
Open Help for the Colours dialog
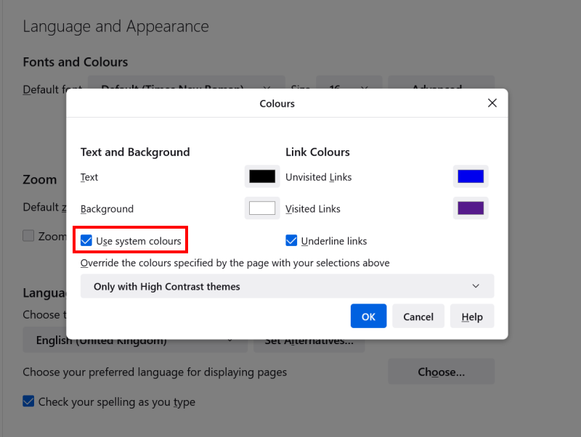(471, 316)
